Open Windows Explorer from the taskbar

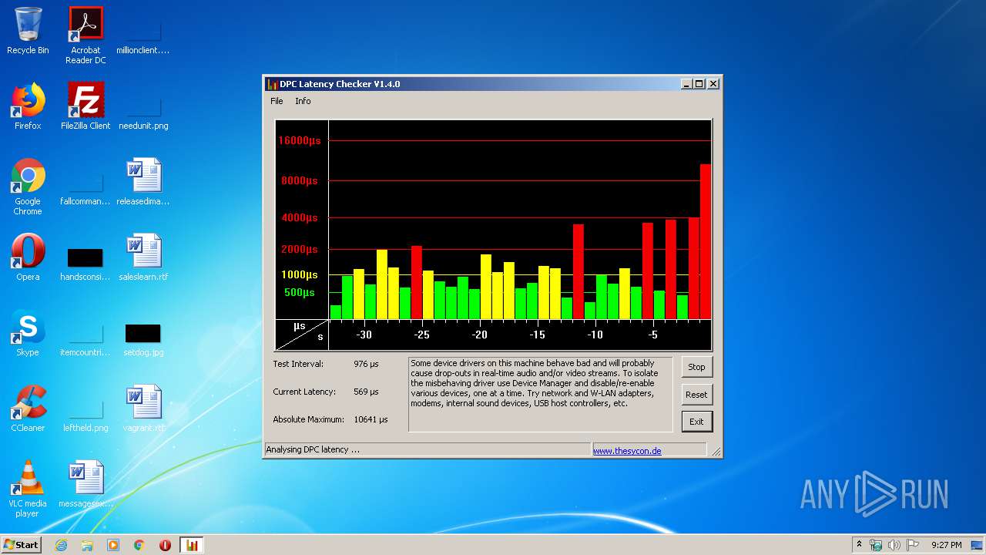coord(87,545)
